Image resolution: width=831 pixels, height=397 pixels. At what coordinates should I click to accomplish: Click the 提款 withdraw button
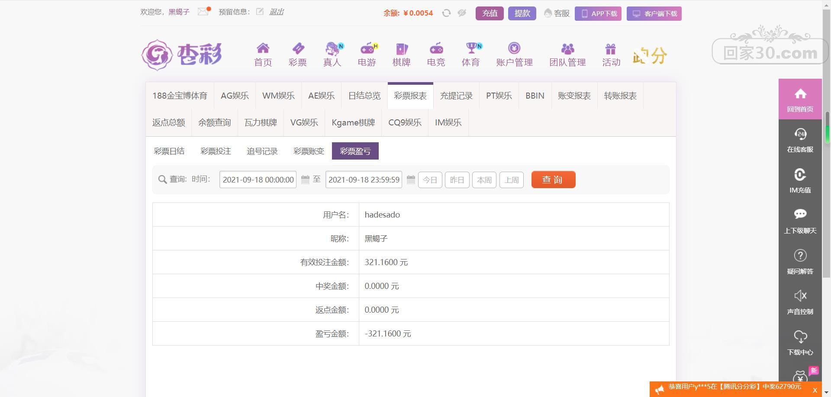point(522,13)
